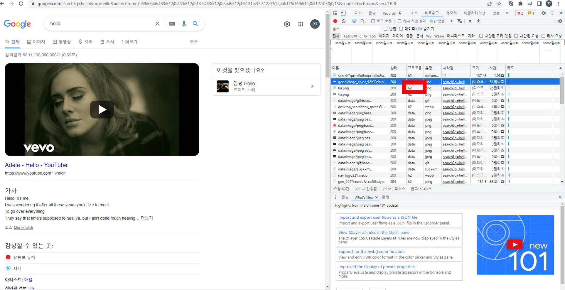Open the Google account avatar
Image resolution: width=565 pixels, height=290 pixels.
tap(315, 24)
